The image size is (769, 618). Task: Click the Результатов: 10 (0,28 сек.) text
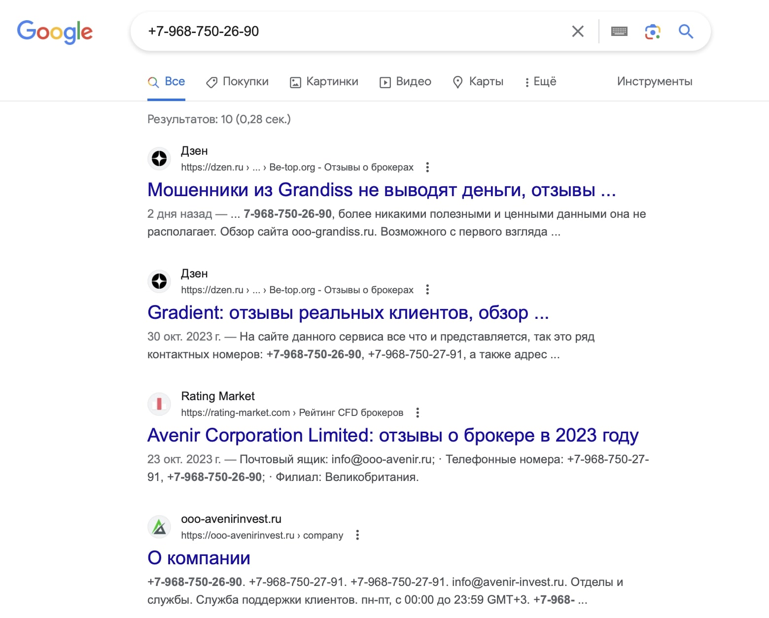point(219,119)
